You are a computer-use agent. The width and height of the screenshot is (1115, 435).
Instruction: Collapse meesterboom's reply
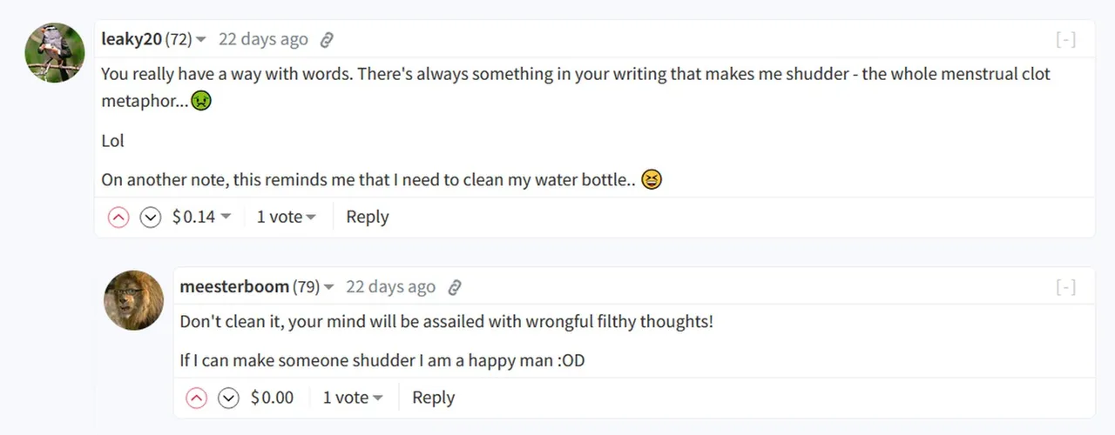pos(1065,287)
